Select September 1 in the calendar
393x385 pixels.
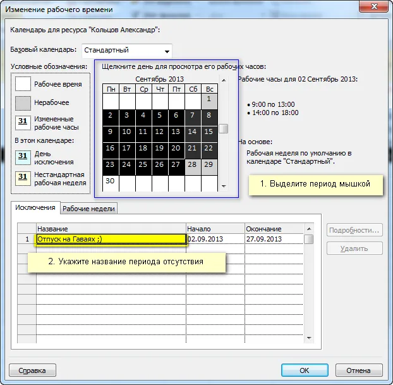tap(209, 101)
